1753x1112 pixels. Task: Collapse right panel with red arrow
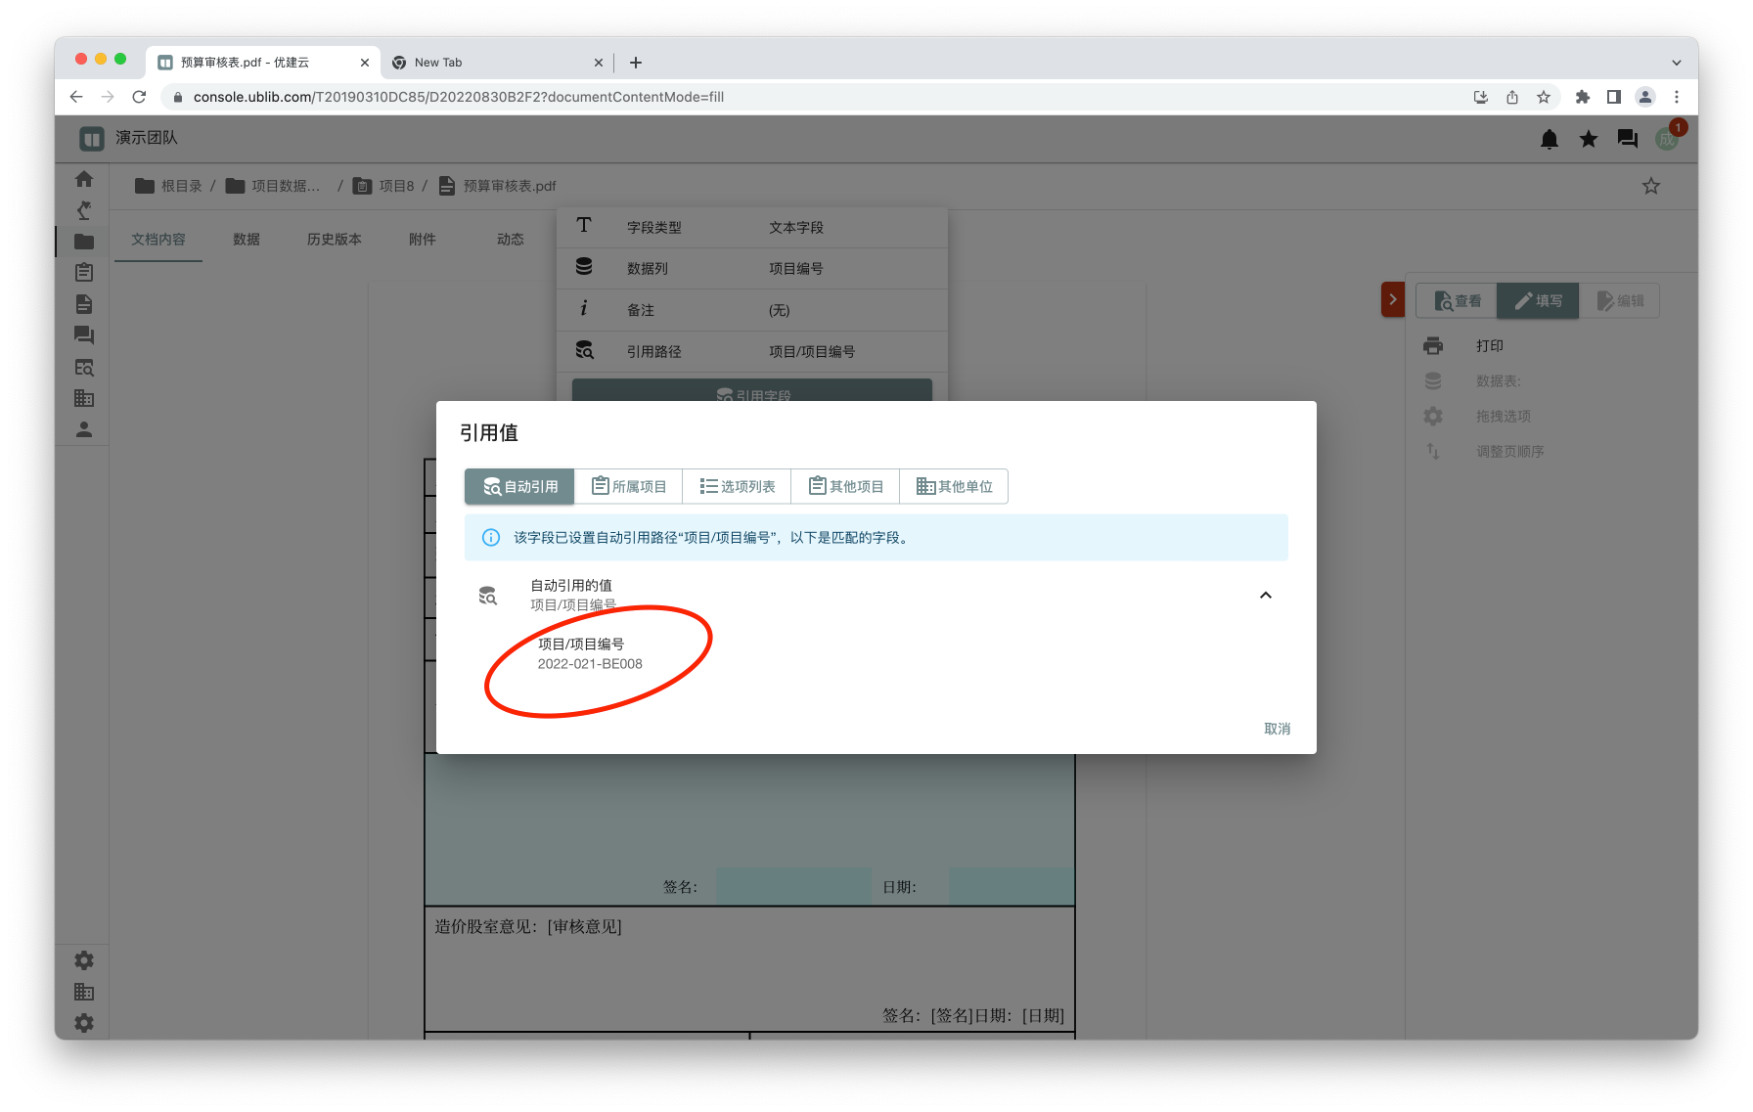(1392, 300)
